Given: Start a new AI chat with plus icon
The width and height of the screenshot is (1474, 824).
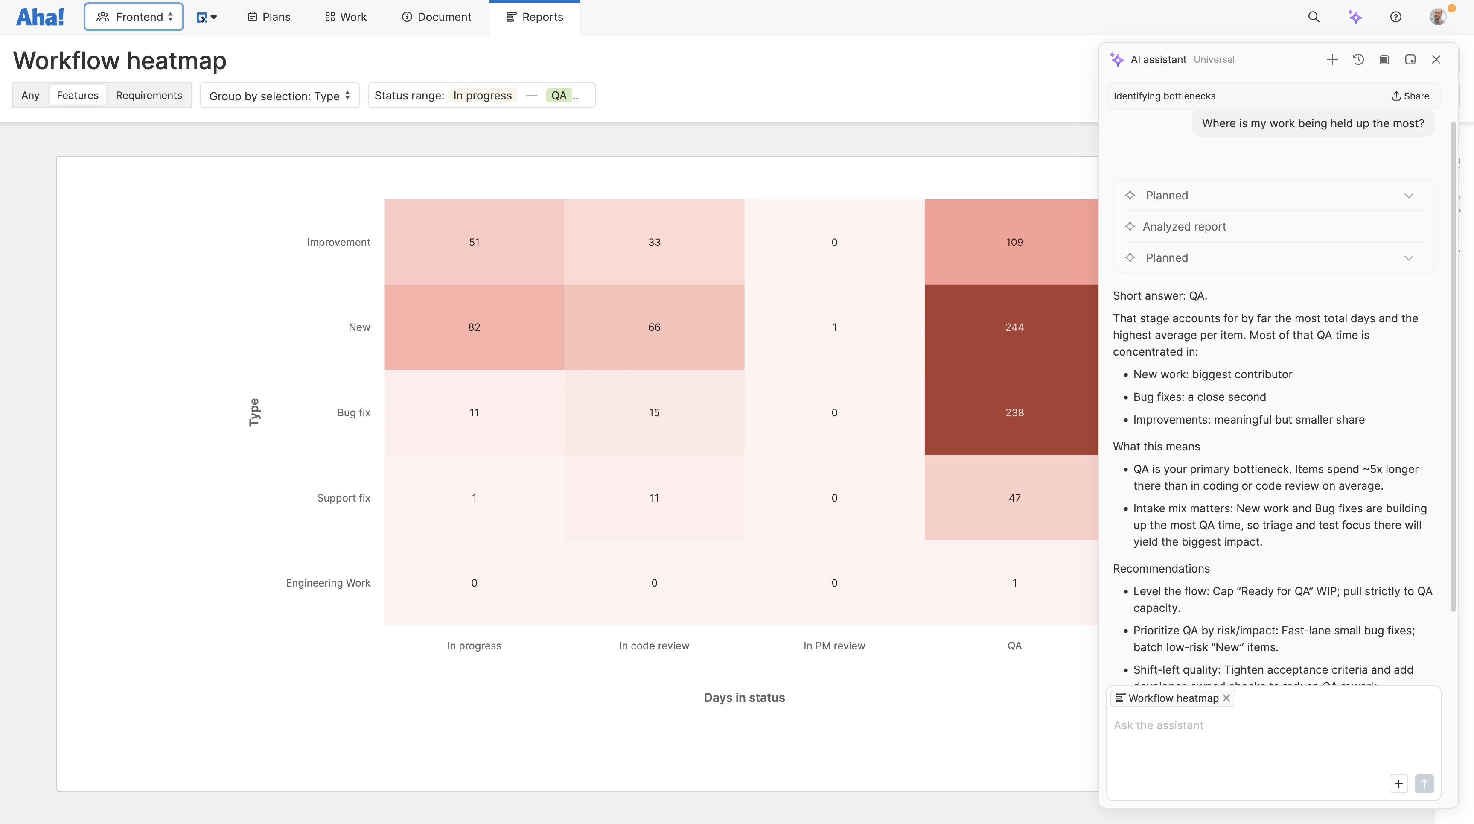Looking at the screenshot, I should click(x=1332, y=59).
